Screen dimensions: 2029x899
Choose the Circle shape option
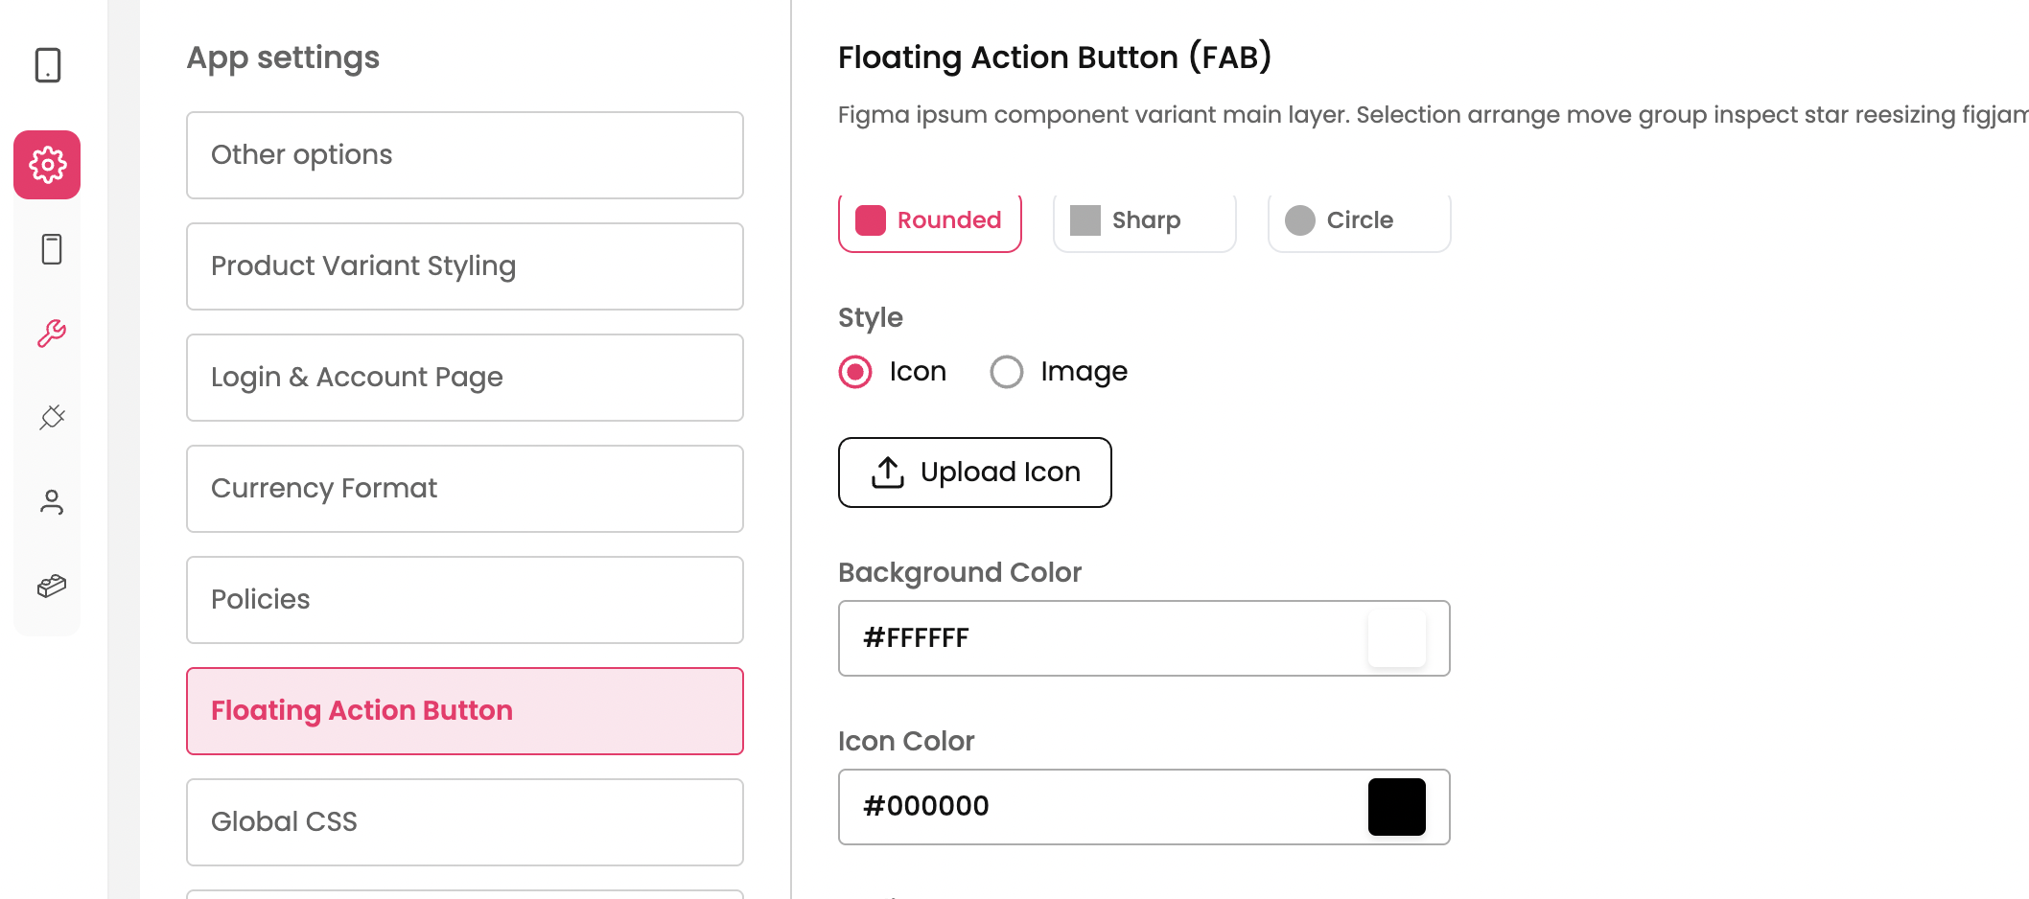[x=1359, y=221]
